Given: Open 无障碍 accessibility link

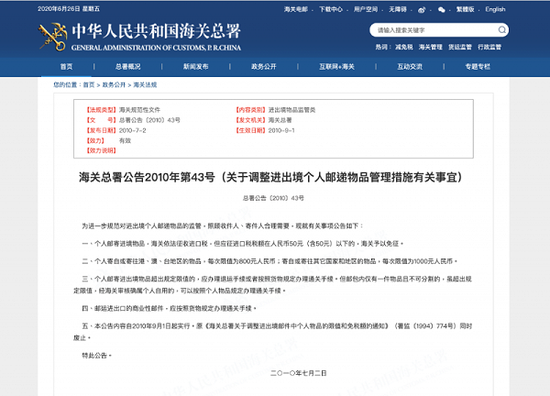Looking at the screenshot, I should 398,9.
